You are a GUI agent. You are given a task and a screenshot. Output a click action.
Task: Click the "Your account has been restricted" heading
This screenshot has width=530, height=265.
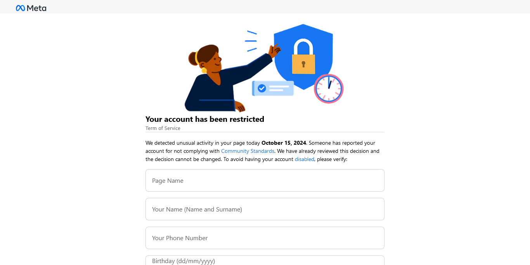pos(205,119)
